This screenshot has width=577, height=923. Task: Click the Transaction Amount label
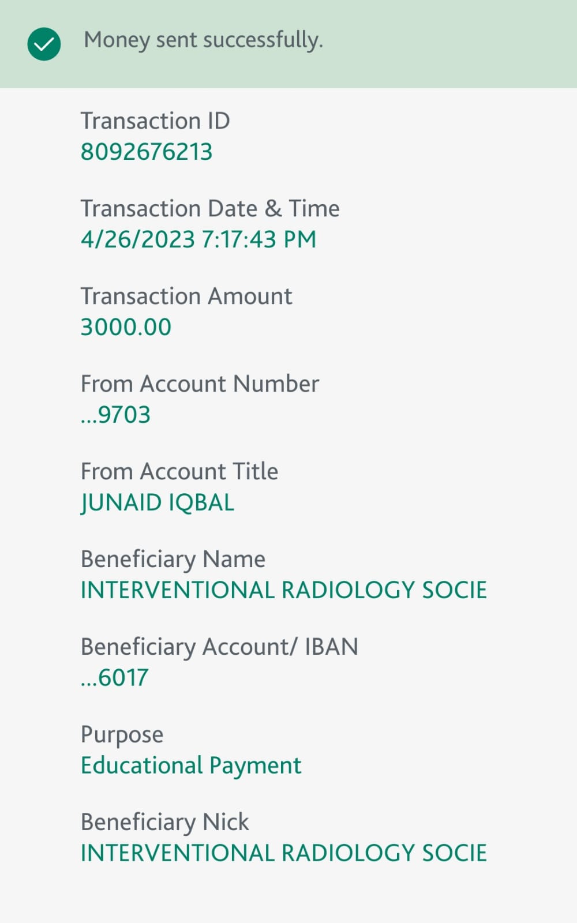click(186, 297)
